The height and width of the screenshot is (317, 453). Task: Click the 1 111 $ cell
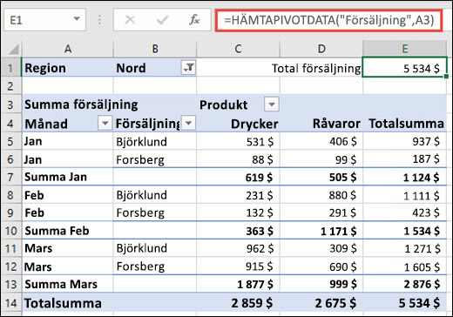point(405,195)
